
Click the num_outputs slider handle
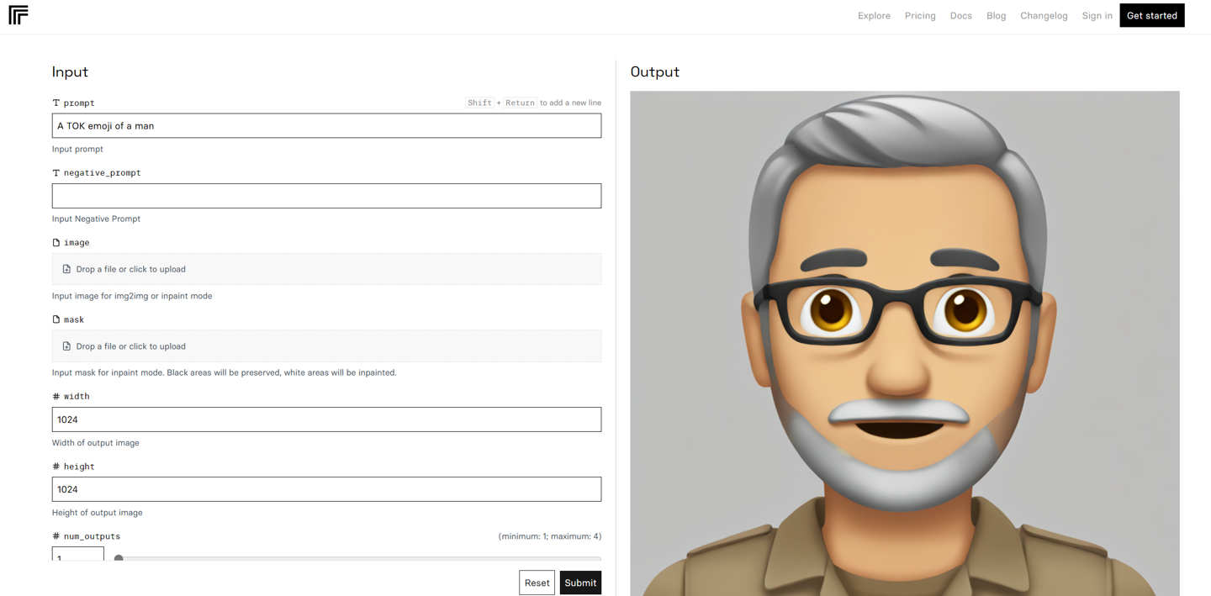[119, 558]
